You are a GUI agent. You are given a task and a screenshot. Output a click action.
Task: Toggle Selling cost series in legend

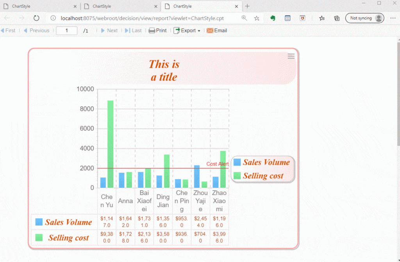[259, 175]
